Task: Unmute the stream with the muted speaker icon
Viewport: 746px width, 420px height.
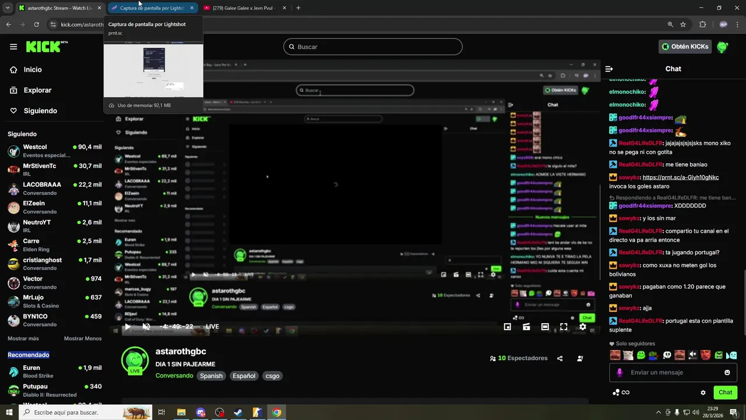Action: pyautogui.click(x=146, y=327)
